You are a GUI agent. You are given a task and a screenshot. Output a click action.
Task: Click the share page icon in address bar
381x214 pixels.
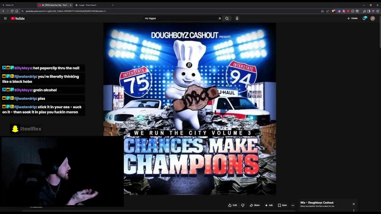(x=327, y=11)
